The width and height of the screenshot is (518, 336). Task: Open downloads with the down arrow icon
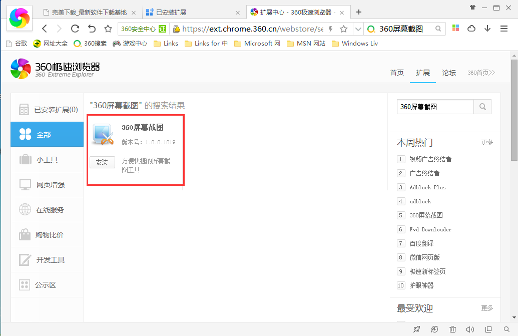pyautogui.click(x=487, y=29)
